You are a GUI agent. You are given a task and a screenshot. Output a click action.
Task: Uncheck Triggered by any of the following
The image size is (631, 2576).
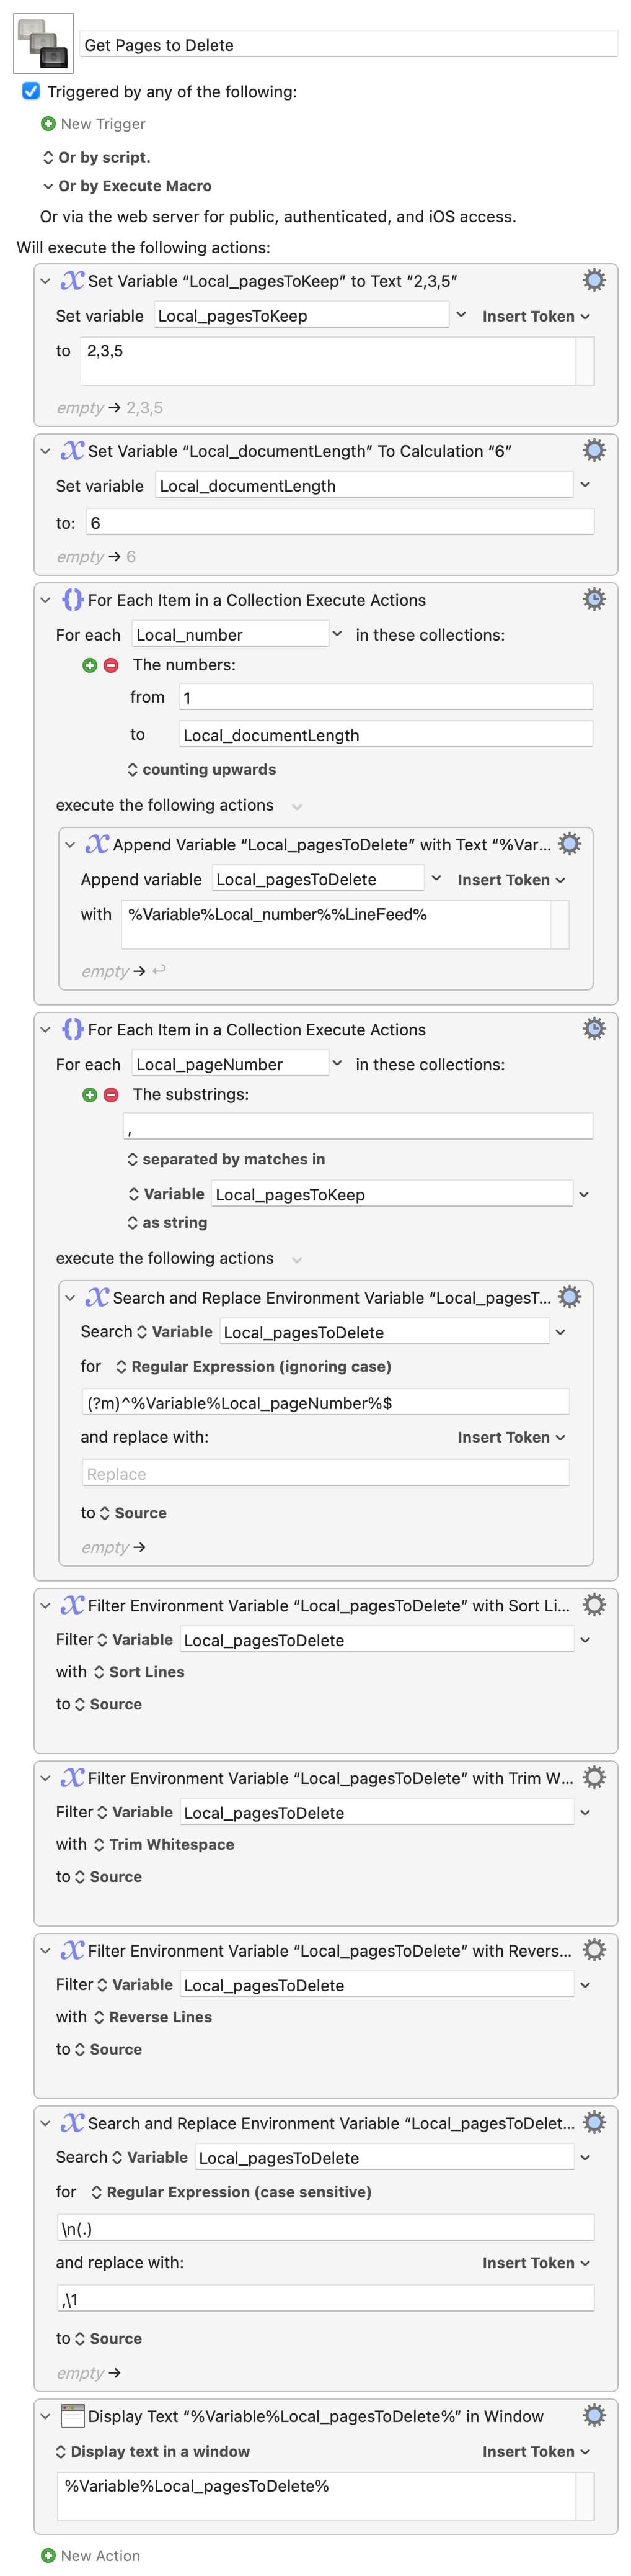[x=31, y=91]
